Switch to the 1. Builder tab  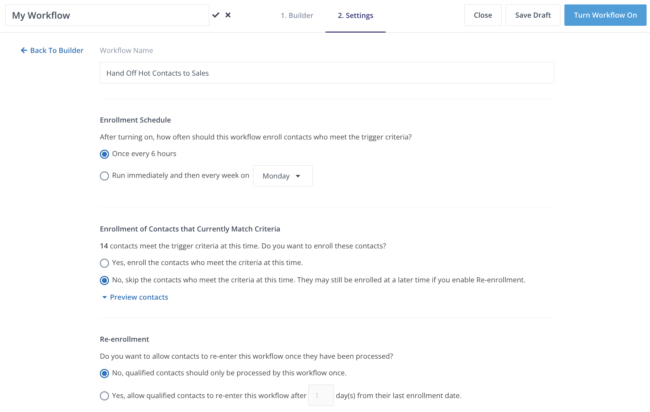[297, 15]
